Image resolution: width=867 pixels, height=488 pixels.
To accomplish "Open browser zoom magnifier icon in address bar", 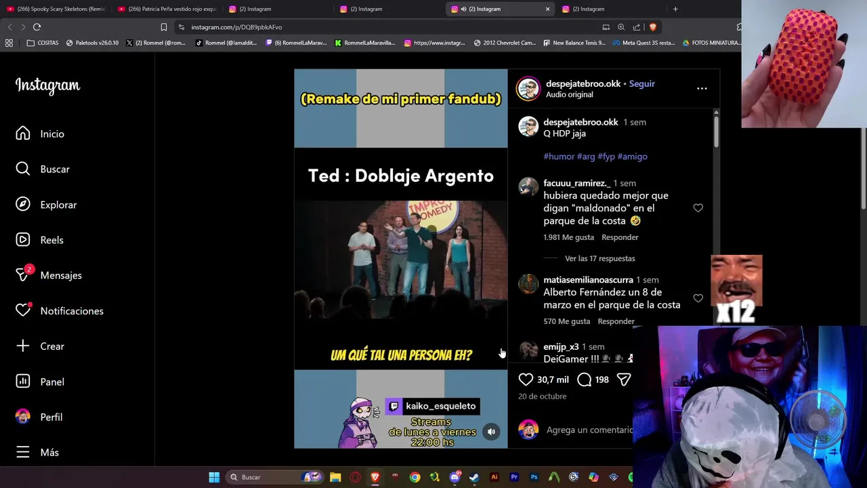I will (621, 27).
